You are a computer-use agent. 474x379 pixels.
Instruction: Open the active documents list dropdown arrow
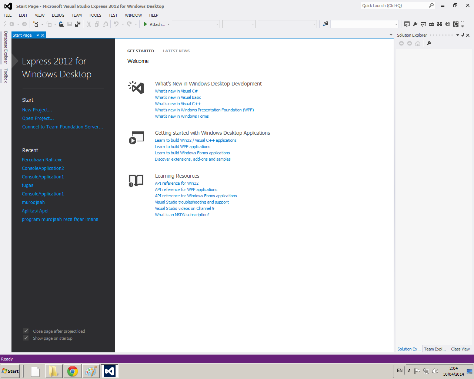click(391, 35)
